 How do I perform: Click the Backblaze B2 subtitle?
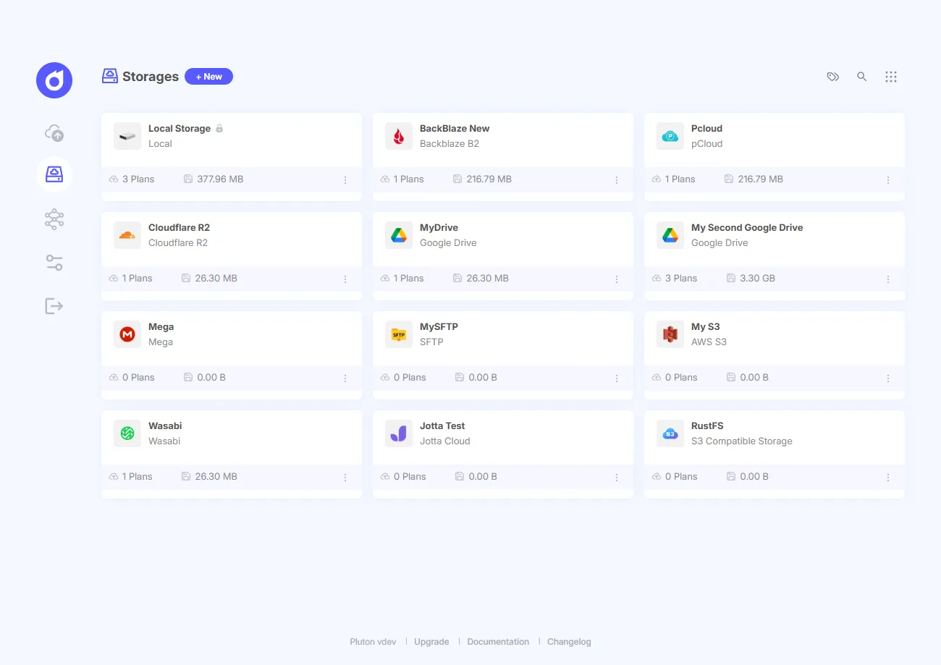450,143
